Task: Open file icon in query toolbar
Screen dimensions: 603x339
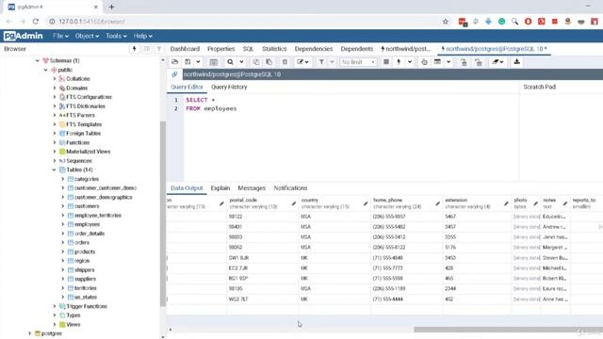Action: click(x=175, y=62)
